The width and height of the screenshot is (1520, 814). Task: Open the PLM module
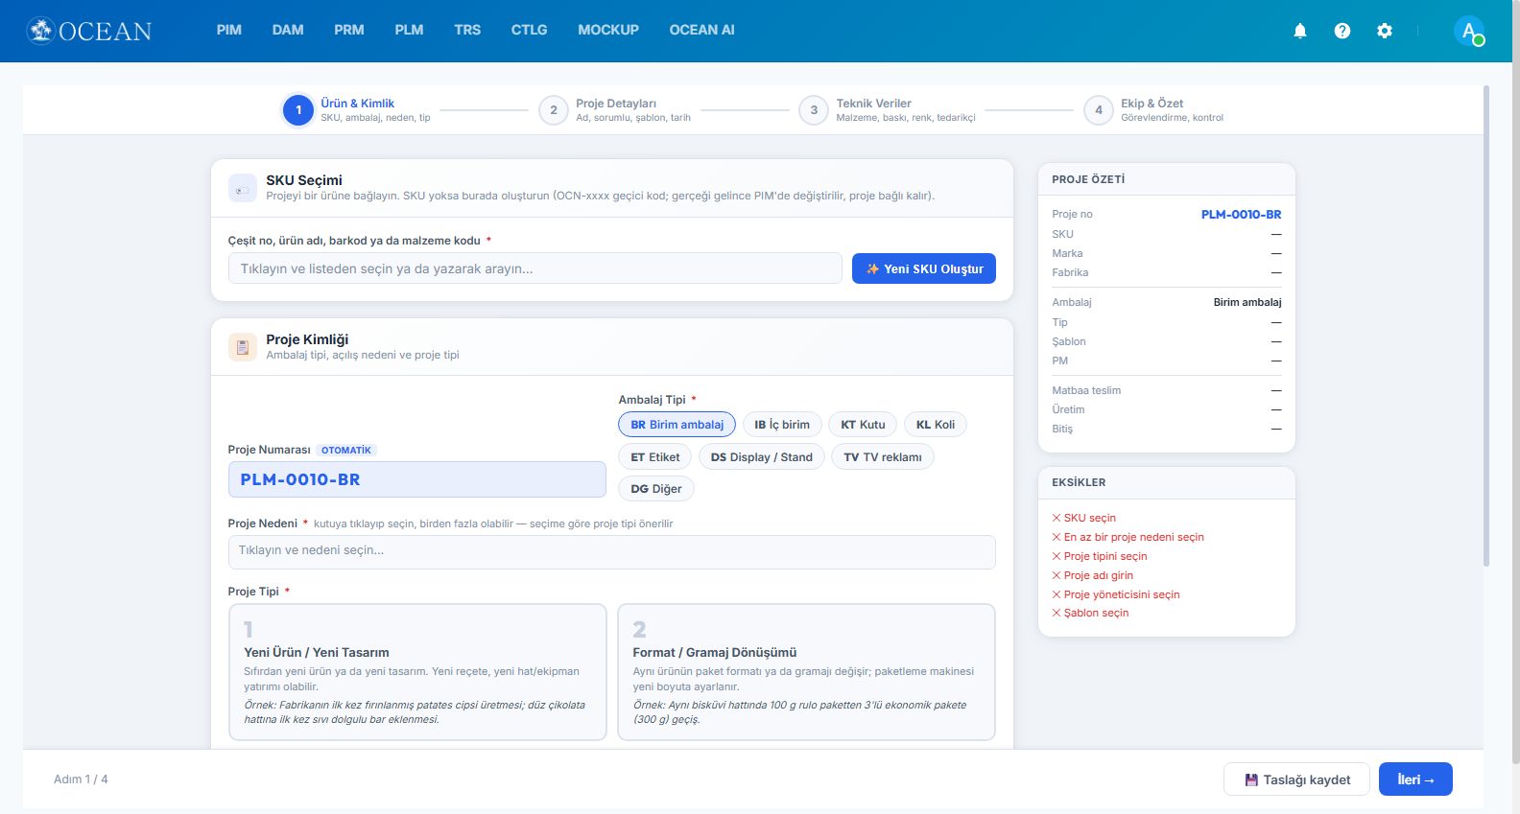pyautogui.click(x=409, y=30)
